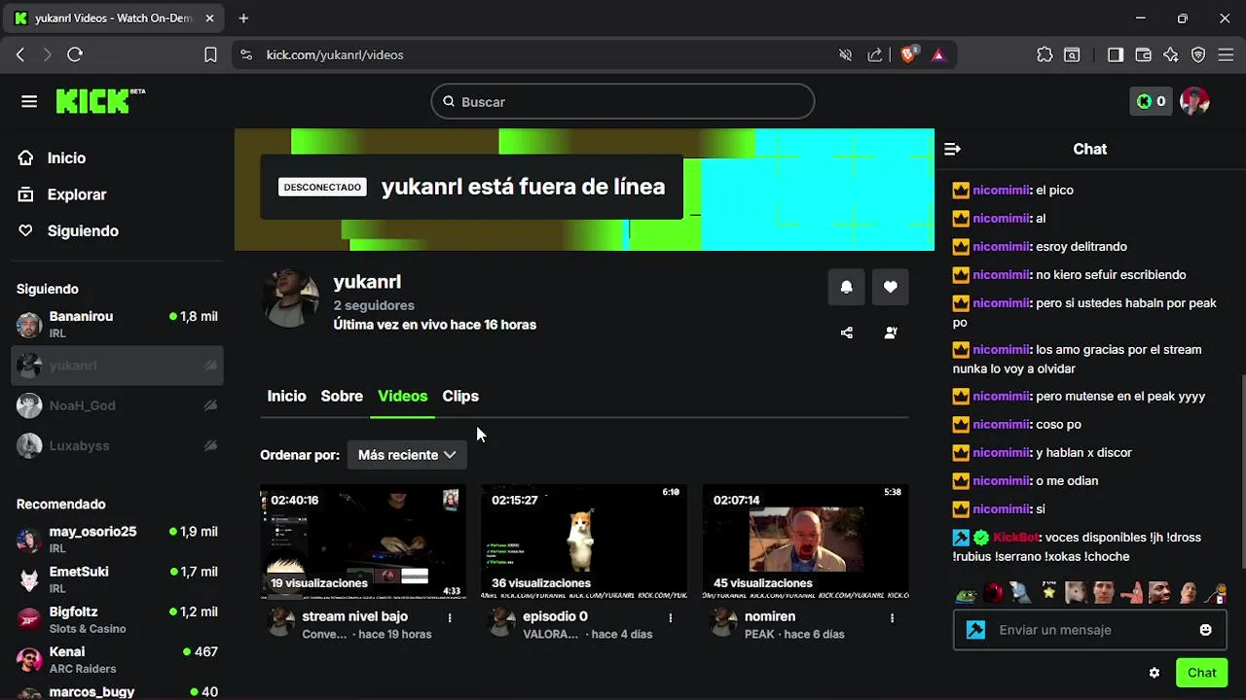Toggle the browser sidebar panel icon

pyautogui.click(x=1116, y=54)
